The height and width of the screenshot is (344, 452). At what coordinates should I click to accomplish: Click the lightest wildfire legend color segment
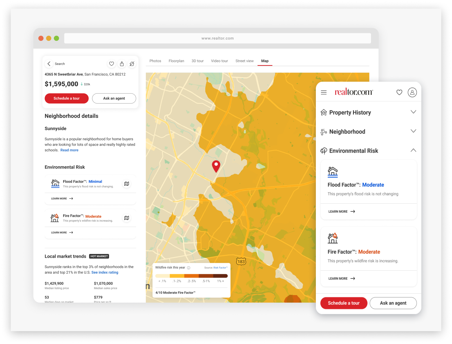[163, 276]
